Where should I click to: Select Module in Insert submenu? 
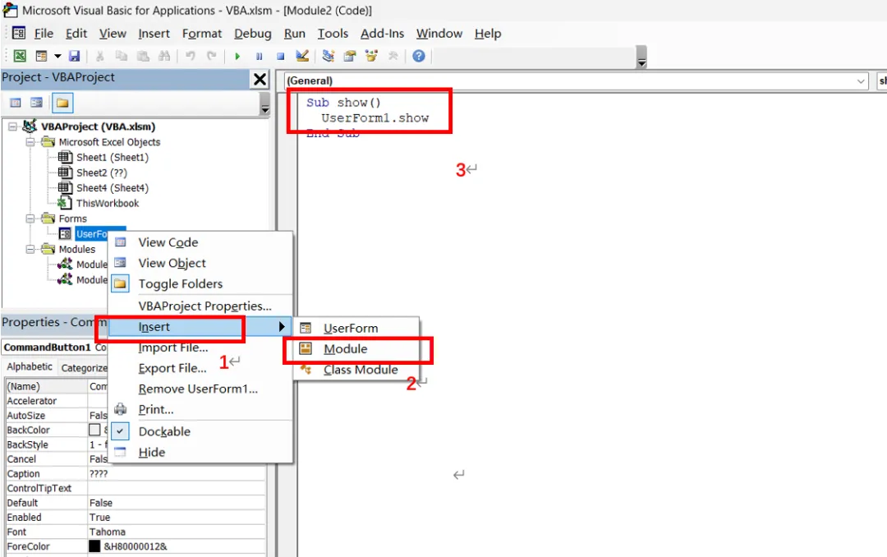(x=356, y=348)
